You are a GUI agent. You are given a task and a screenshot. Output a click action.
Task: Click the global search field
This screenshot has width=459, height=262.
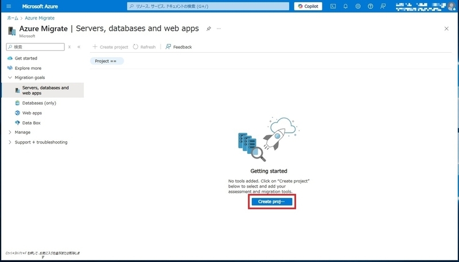click(208, 6)
